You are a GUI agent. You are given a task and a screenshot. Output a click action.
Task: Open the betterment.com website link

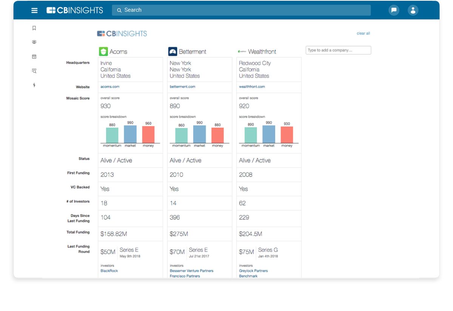tap(182, 87)
